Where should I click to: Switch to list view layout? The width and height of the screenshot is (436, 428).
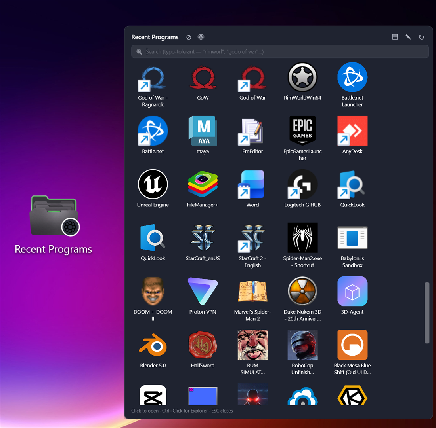pyautogui.click(x=395, y=37)
